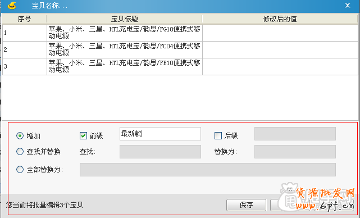Click the 保存 button
This screenshot has width=360, height=218.
[246, 205]
